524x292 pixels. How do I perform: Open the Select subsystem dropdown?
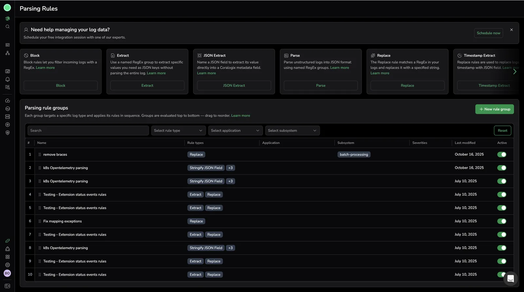292,130
